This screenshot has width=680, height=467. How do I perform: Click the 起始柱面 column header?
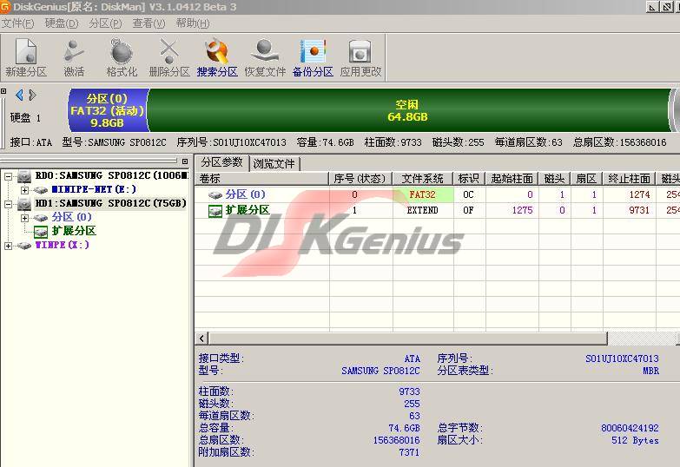(x=512, y=179)
